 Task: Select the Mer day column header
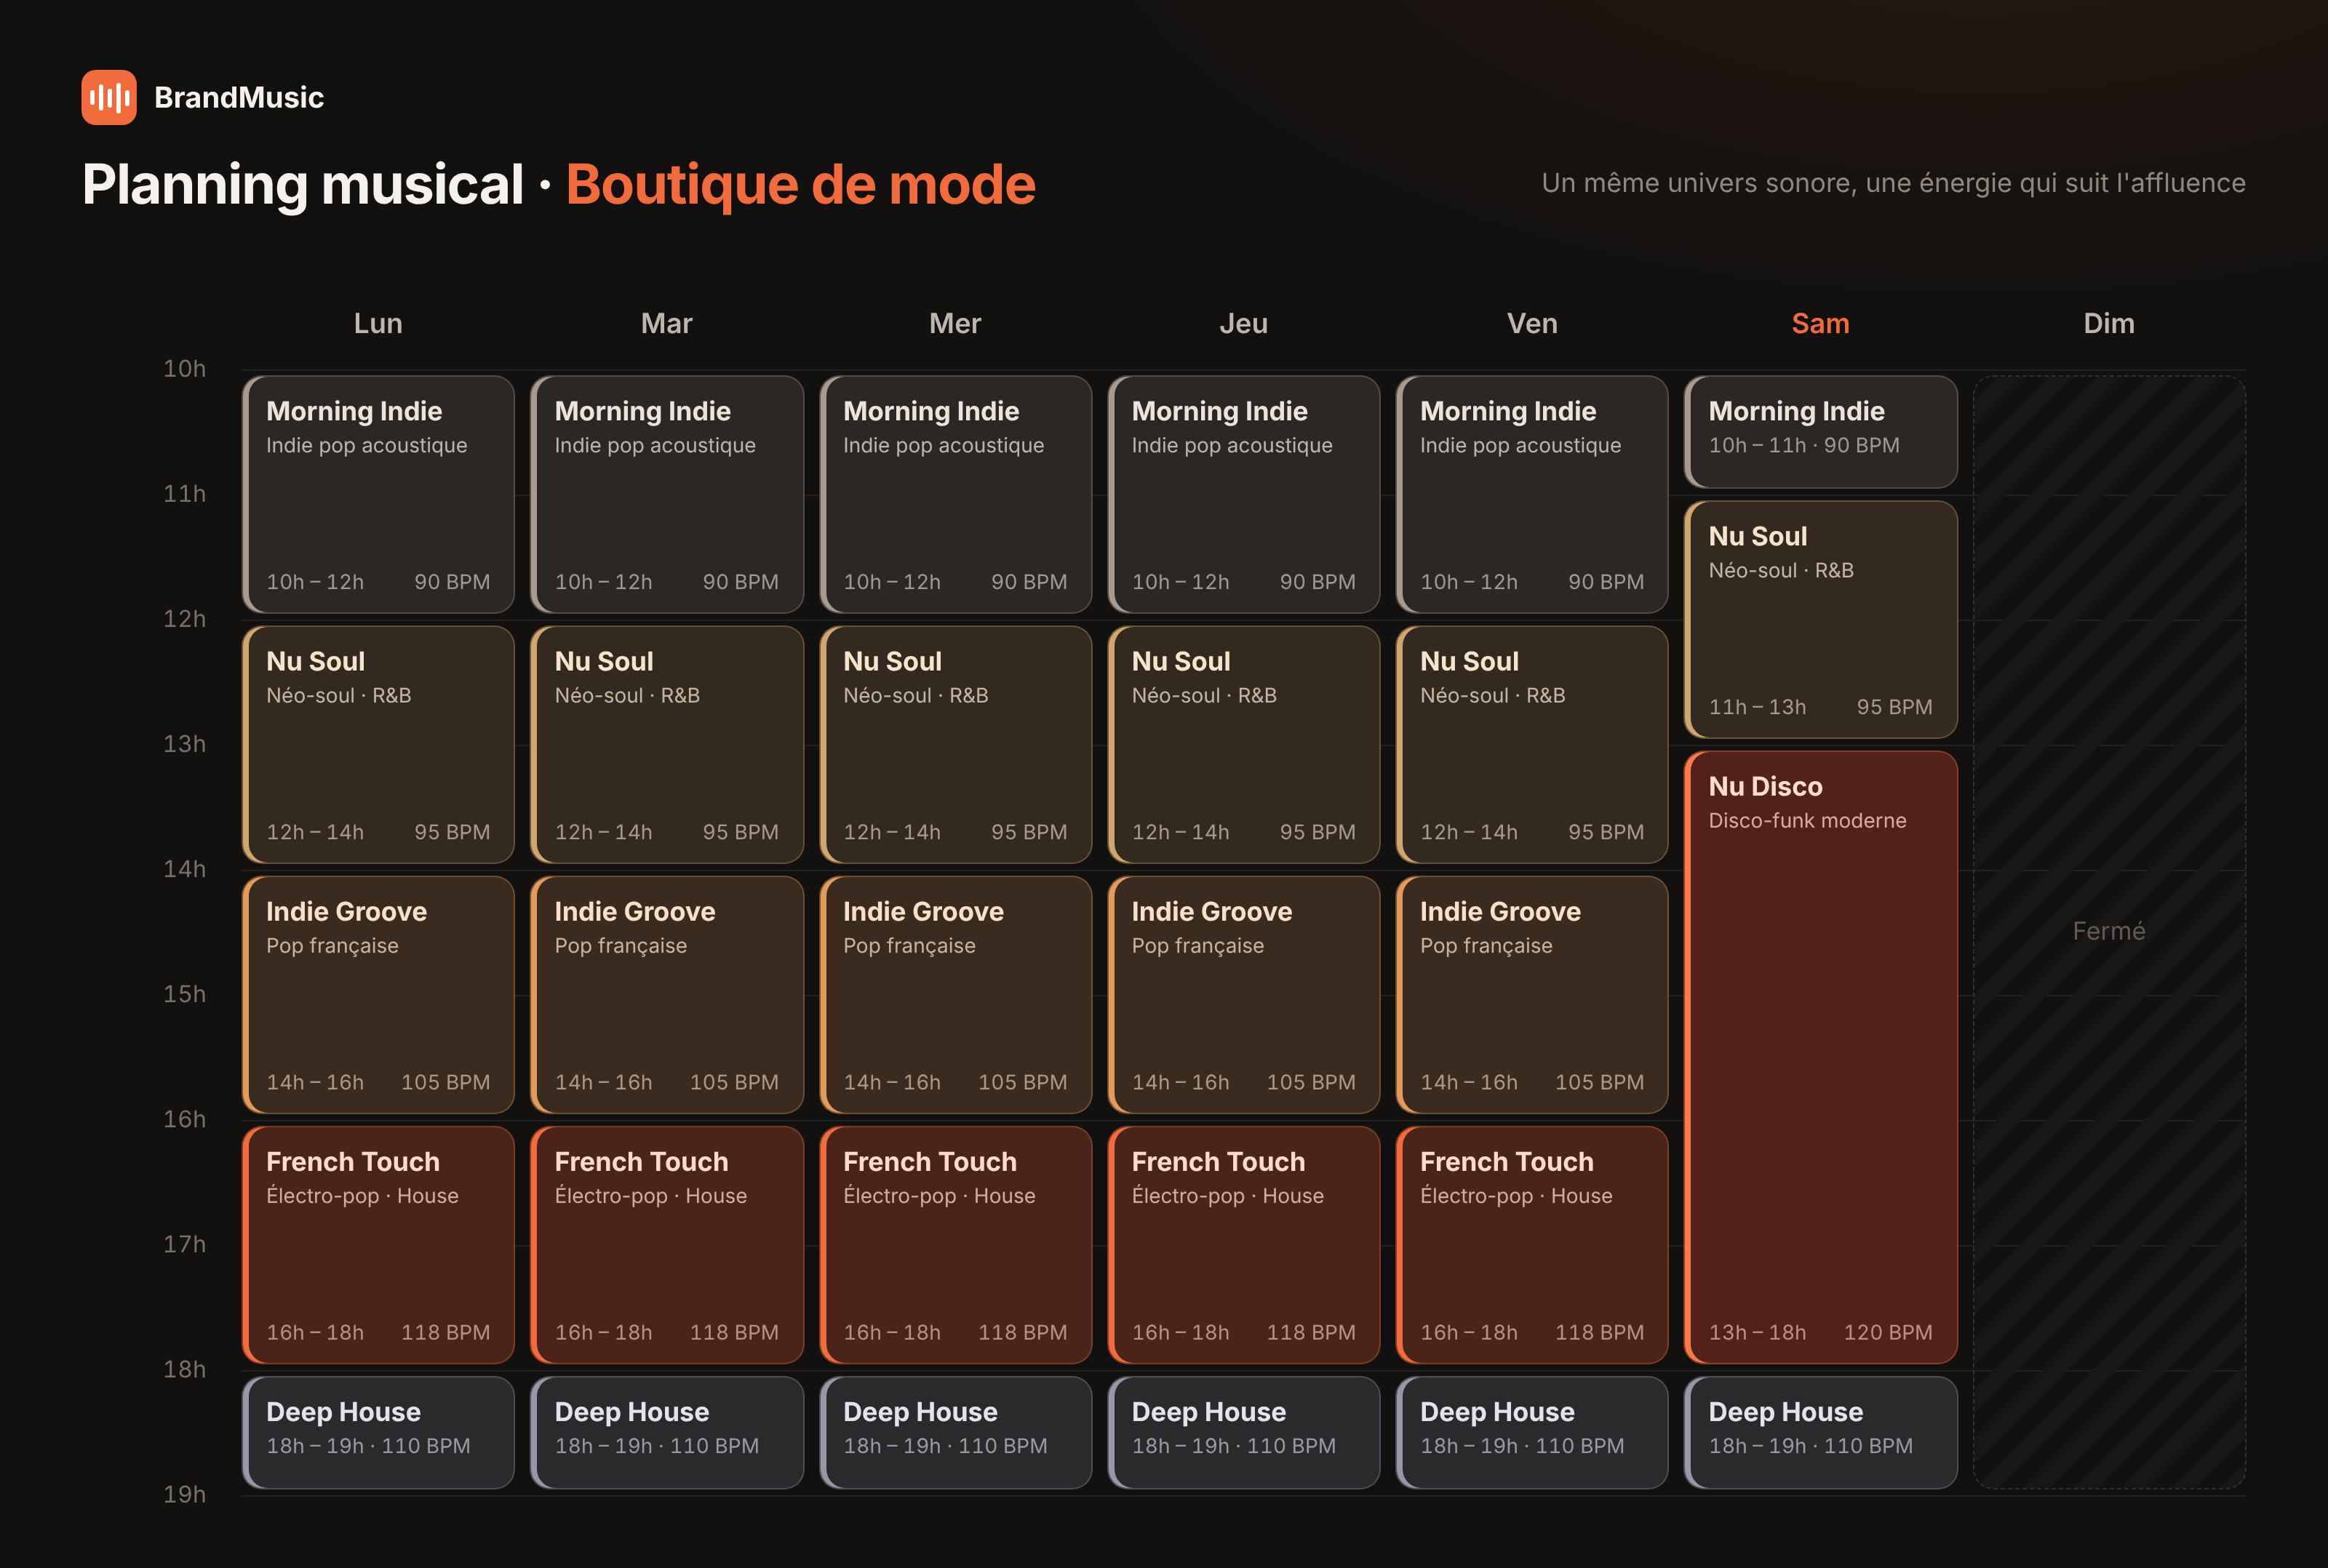click(x=955, y=323)
